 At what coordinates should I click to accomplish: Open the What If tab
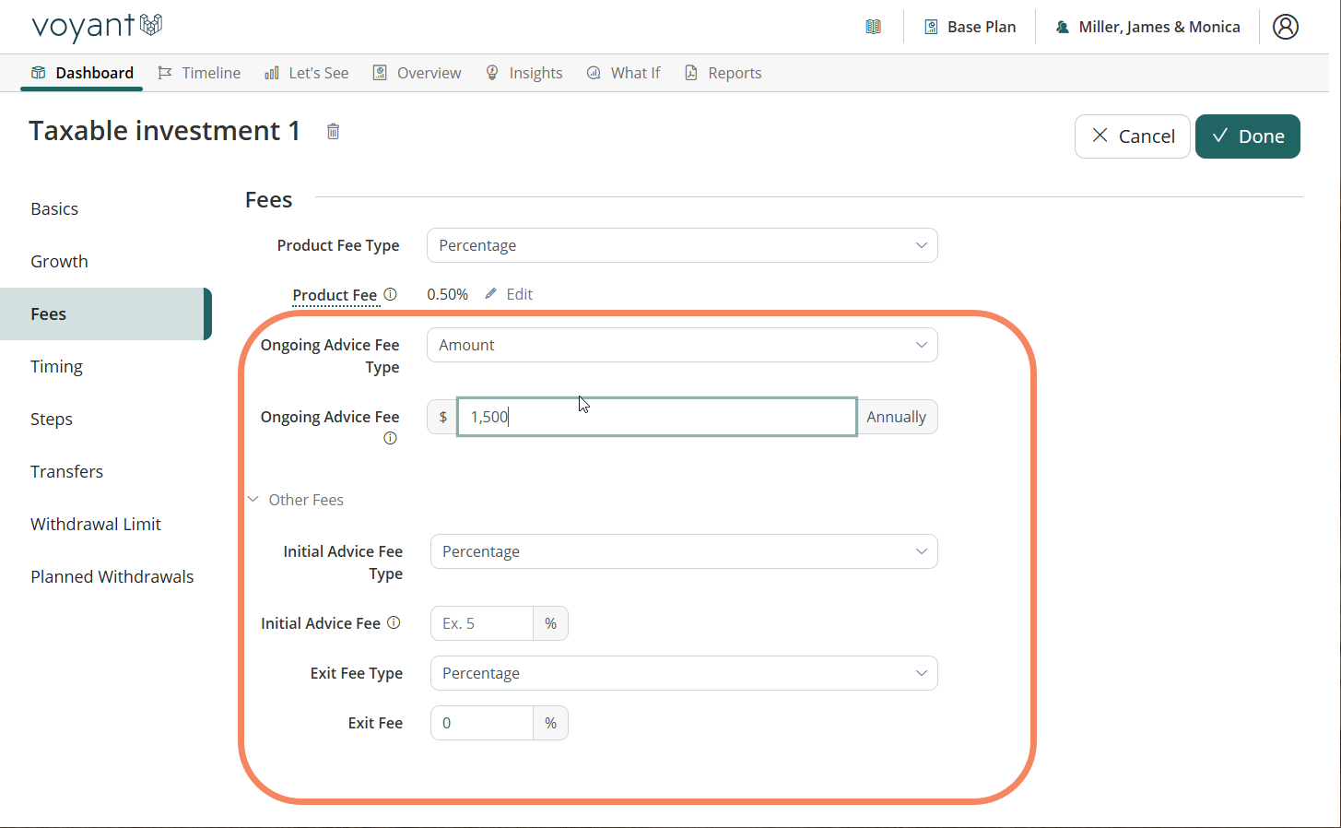(624, 73)
